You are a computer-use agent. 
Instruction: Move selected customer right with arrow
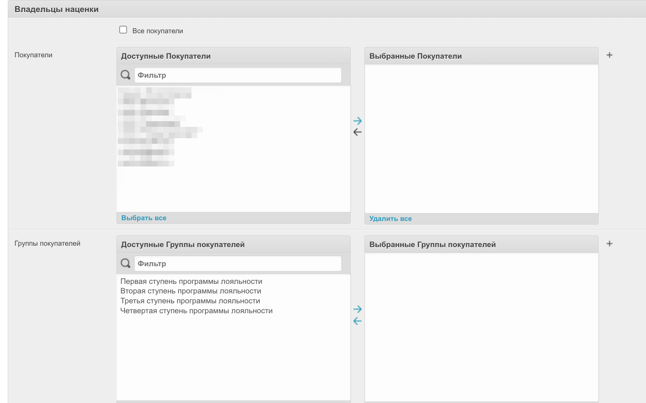click(357, 121)
